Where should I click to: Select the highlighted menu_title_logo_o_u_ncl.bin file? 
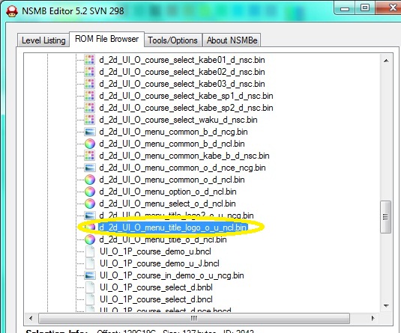pyautogui.click(x=172, y=227)
